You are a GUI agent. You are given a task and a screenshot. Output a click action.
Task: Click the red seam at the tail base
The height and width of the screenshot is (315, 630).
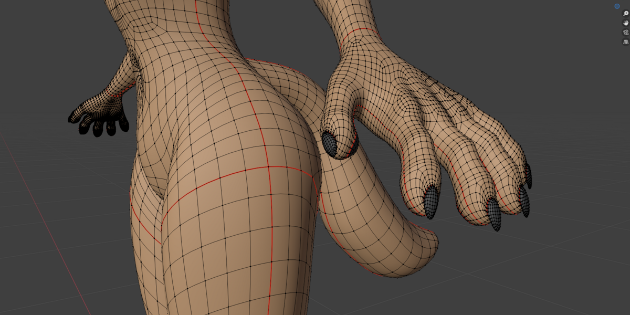pyautogui.click(x=278, y=64)
